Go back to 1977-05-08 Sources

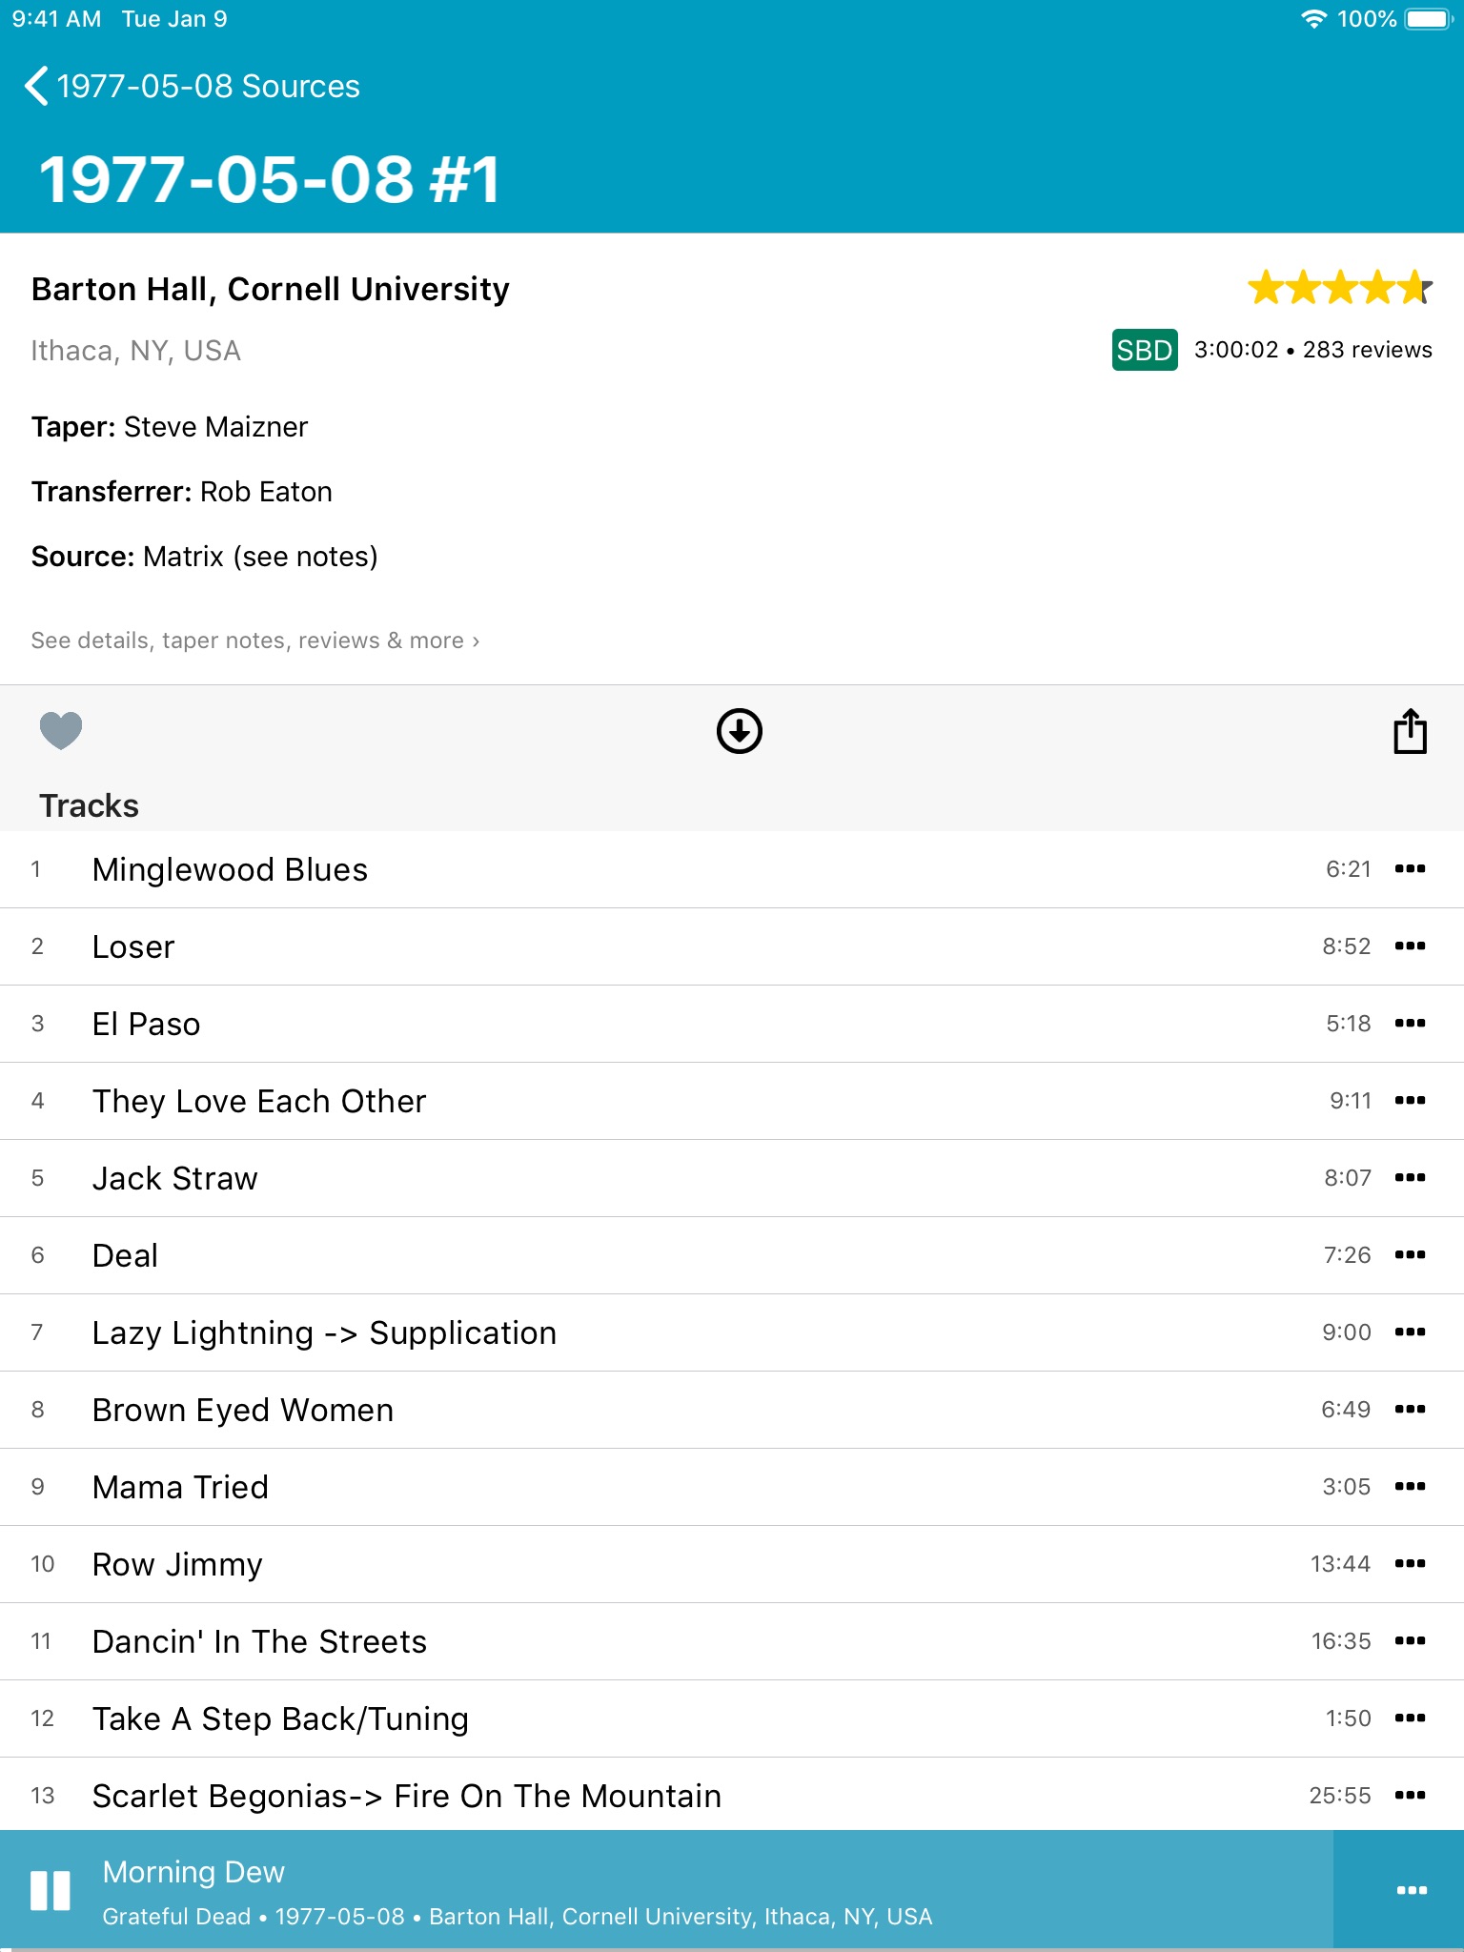tap(193, 86)
